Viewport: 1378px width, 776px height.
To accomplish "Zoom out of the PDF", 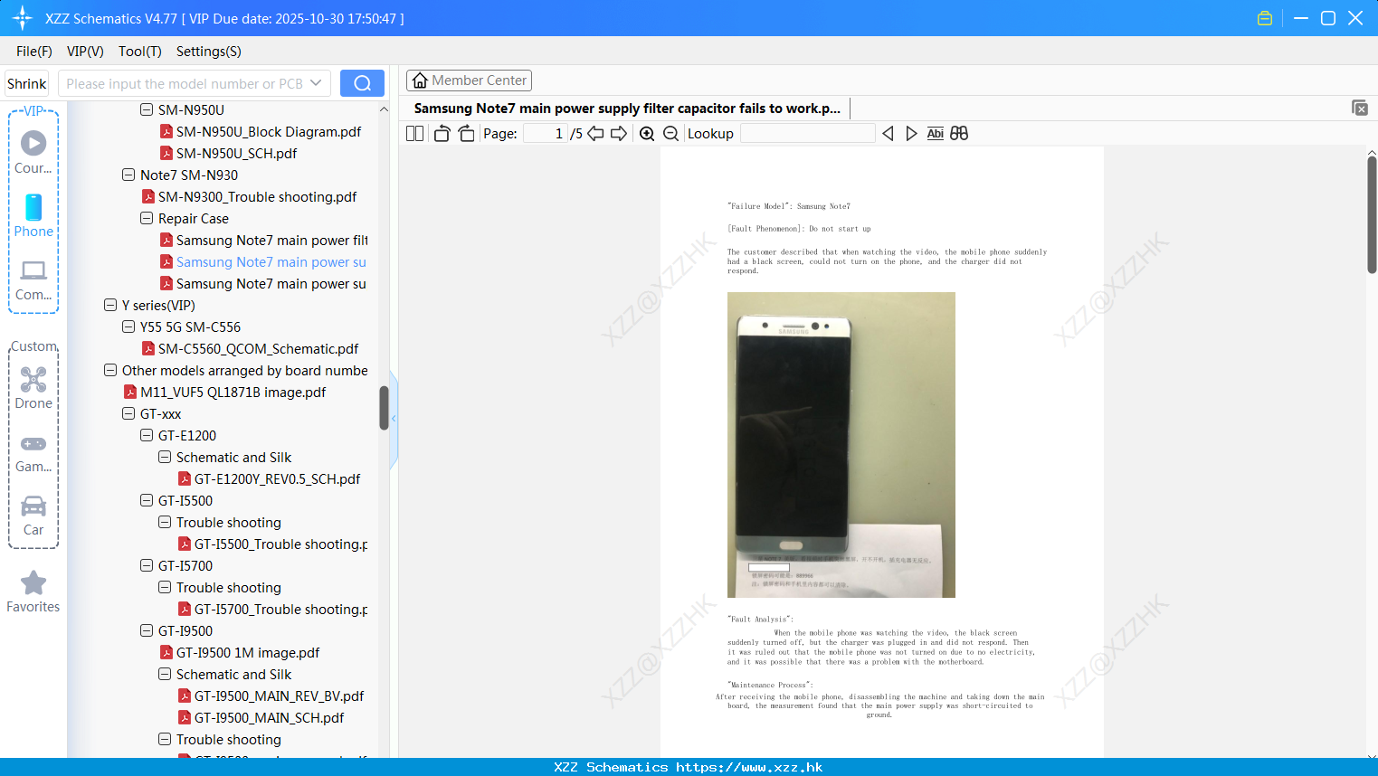I will (x=670, y=133).
